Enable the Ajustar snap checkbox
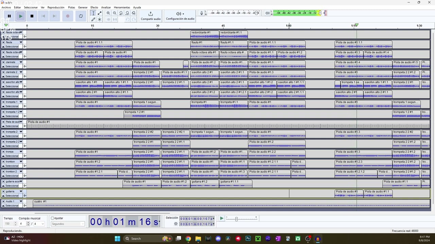Screen dimensions: 435x244 pyautogui.click(x=53, y=218)
